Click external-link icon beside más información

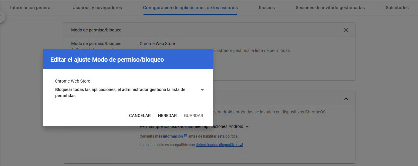pos(186,136)
